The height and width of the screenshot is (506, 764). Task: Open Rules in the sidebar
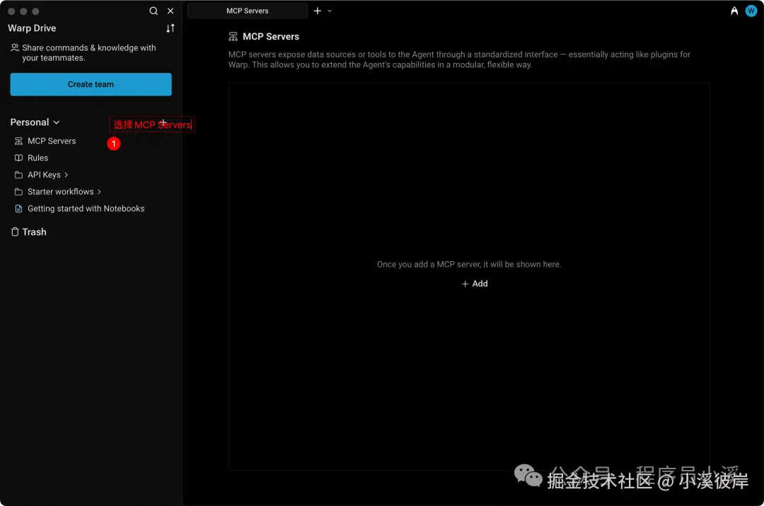pyautogui.click(x=38, y=158)
